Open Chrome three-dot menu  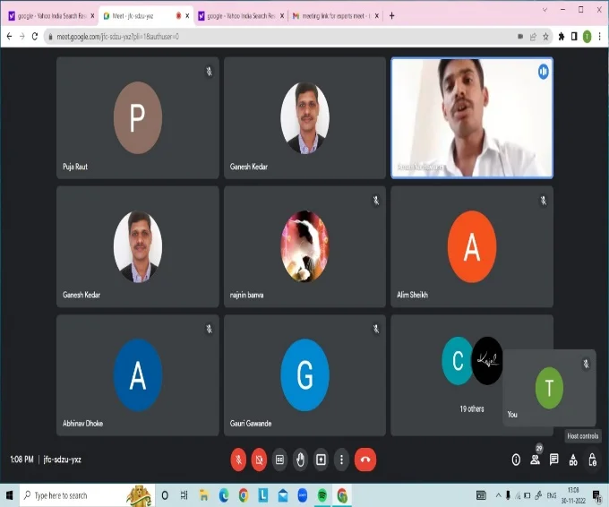[x=600, y=37]
